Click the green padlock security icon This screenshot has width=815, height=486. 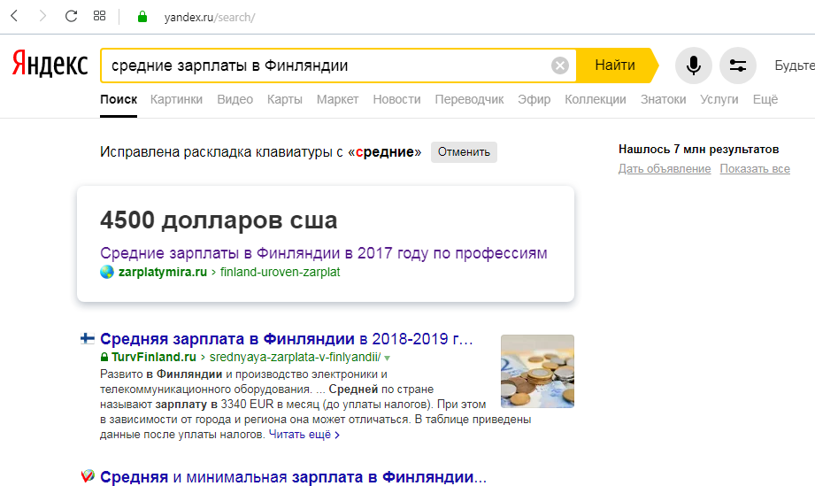[142, 17]
